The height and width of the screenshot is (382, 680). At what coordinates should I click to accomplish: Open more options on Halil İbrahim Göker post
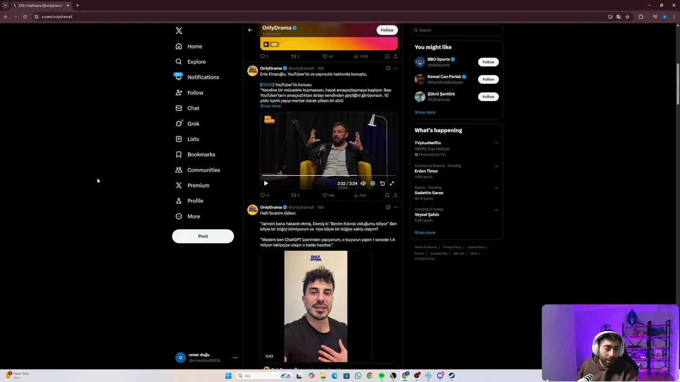point(395,207)
